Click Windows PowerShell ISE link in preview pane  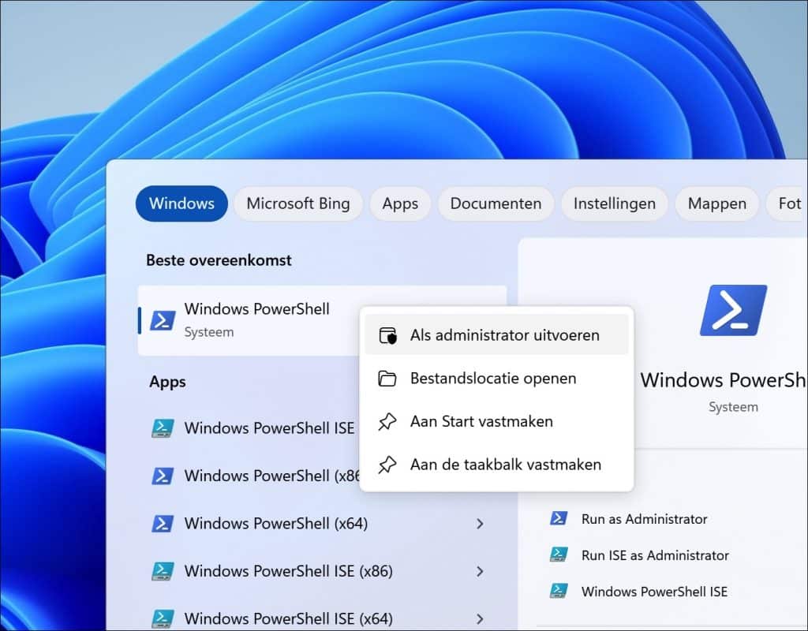(654, 592)
